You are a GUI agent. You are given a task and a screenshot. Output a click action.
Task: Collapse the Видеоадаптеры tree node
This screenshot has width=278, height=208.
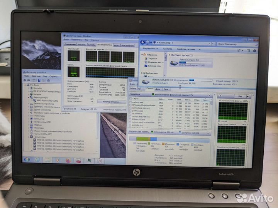pos(28,97)
